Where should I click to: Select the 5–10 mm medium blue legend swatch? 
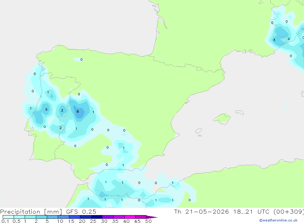52,217
